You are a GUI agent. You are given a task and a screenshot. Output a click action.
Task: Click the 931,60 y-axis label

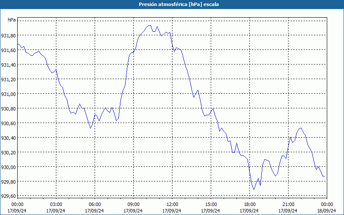click(x=8, y=50)
